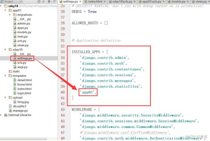Click the Collapse All arrows icon
Viewport: 210px width, 141px height.
(43, 2)
